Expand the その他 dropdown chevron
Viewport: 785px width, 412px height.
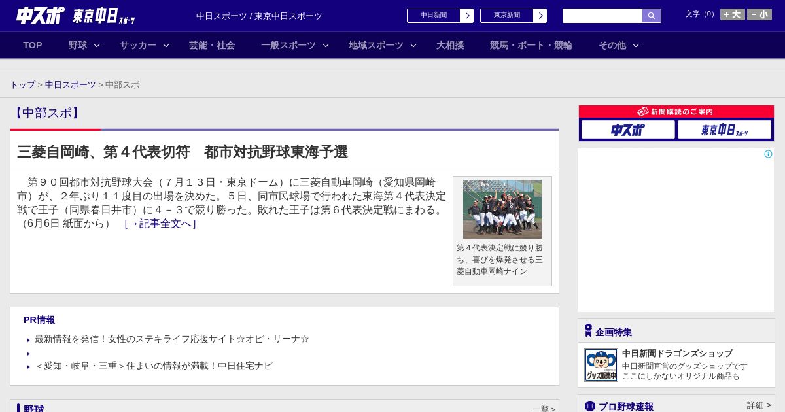[x=636, y=45]
